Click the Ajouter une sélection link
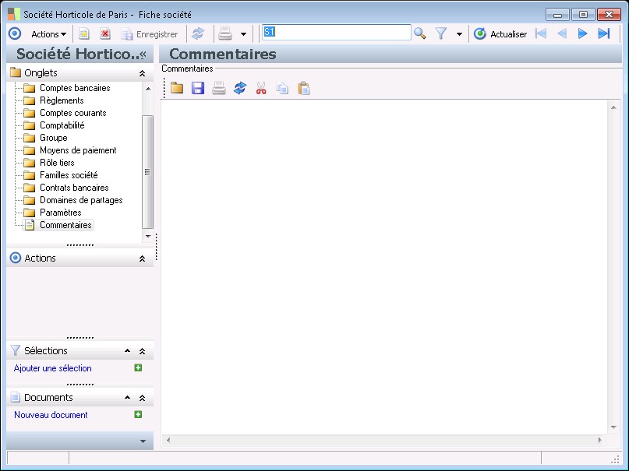 point(53,368)
